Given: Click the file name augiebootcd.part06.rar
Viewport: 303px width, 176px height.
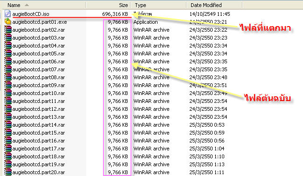Looking at the screenshot, I should (x=39, y=61).
